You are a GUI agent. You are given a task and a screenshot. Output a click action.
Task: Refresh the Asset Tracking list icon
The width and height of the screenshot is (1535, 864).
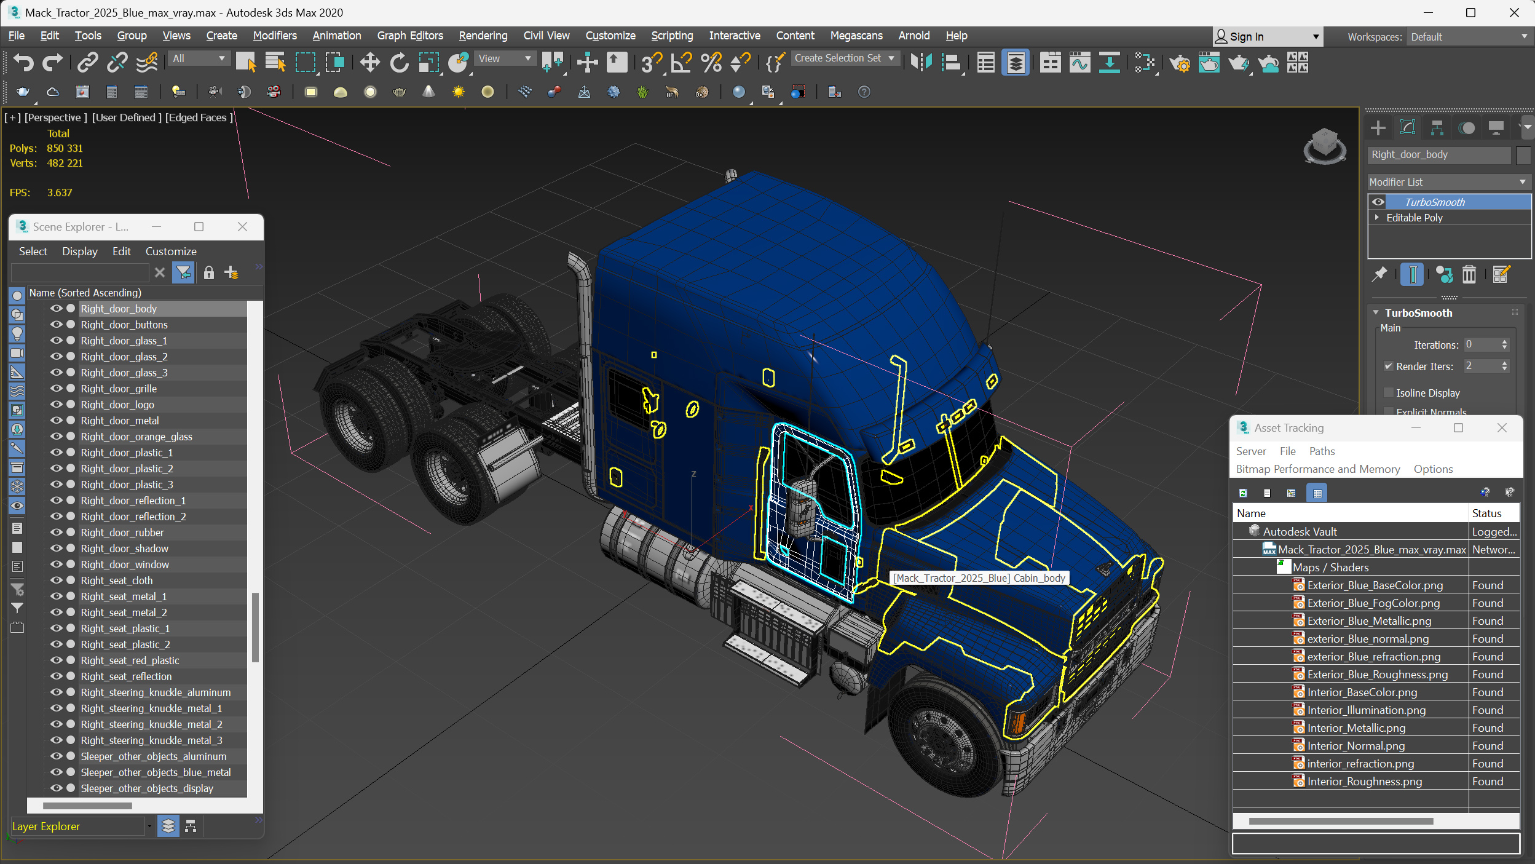1243,493
